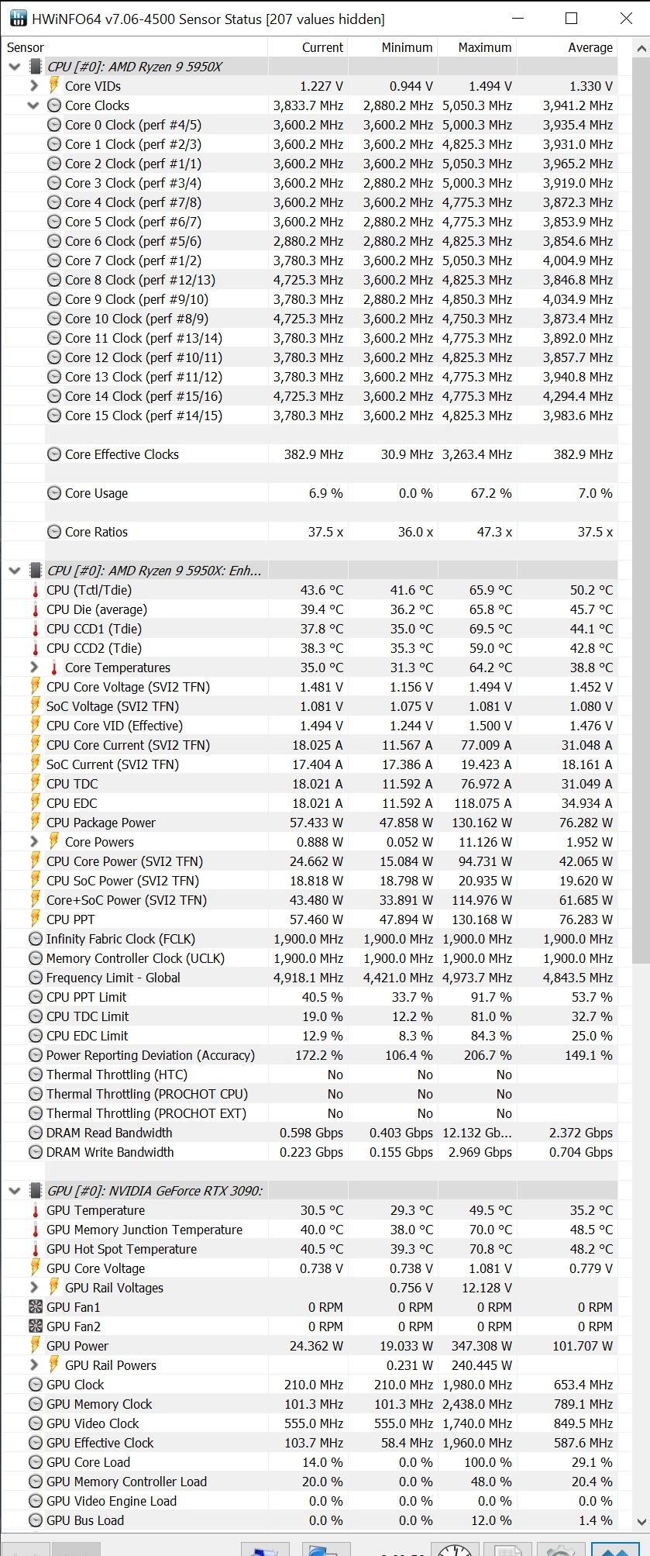Expand the Core Powers group
This screenshot has width=650, height=1556.
click(x=33, y=842)
